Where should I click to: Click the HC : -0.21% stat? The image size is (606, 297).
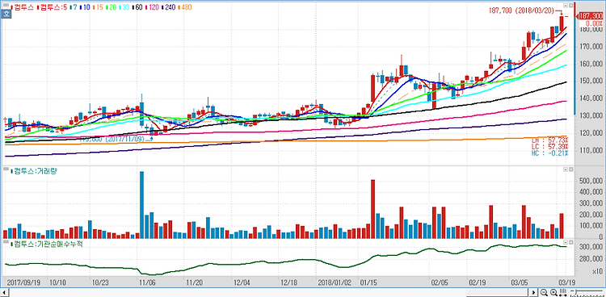[550, 153]
